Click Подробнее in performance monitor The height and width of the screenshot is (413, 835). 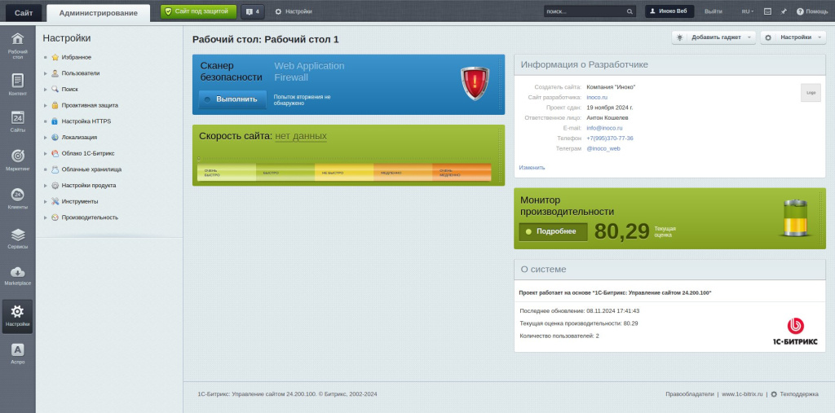[x=553, y=231]
